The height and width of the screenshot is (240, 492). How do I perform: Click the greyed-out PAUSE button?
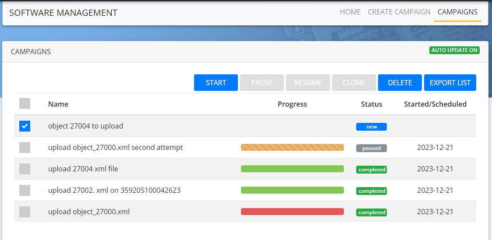(x=262, y=83)
